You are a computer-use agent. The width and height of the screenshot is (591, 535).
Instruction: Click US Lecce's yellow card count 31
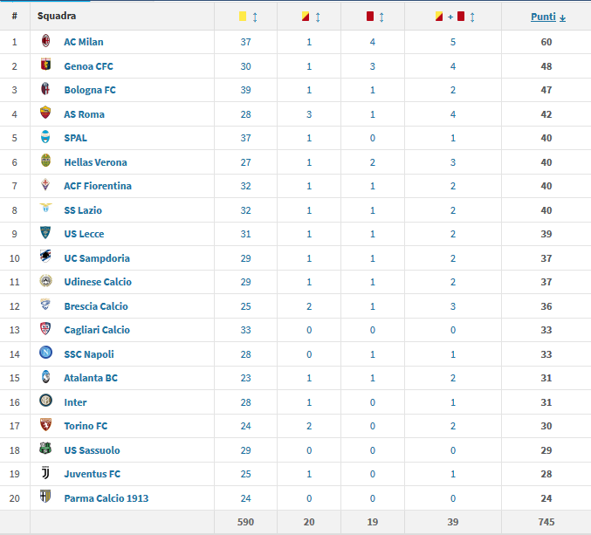point(246,234)
